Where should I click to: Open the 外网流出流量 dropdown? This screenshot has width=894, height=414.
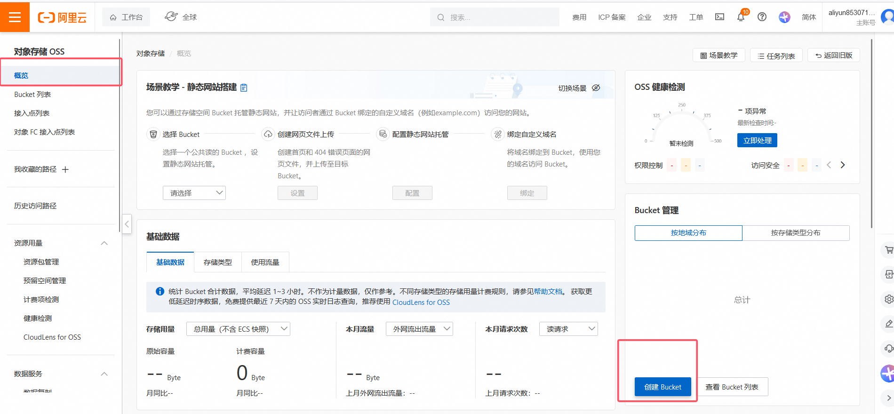(419, 329)
